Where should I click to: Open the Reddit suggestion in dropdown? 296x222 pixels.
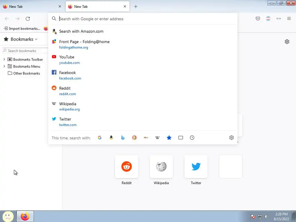coord(143,91)
